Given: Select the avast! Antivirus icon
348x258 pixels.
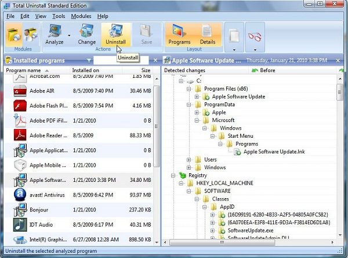Looking at the screenshot, I should (20, 195).
